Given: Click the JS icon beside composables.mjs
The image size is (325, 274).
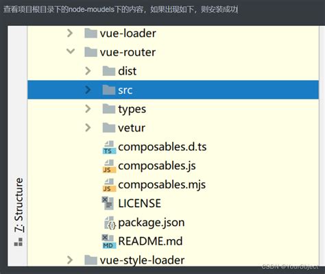Looking at the screenshot, I should (109, 185).
